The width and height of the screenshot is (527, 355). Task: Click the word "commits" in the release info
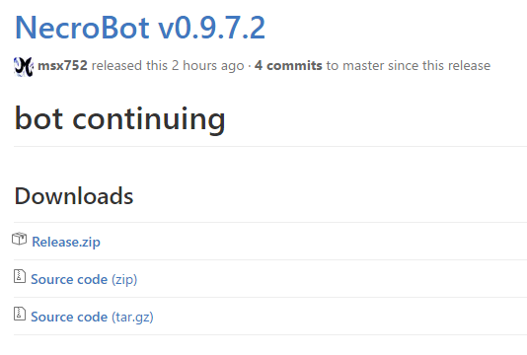pos(294,65)
